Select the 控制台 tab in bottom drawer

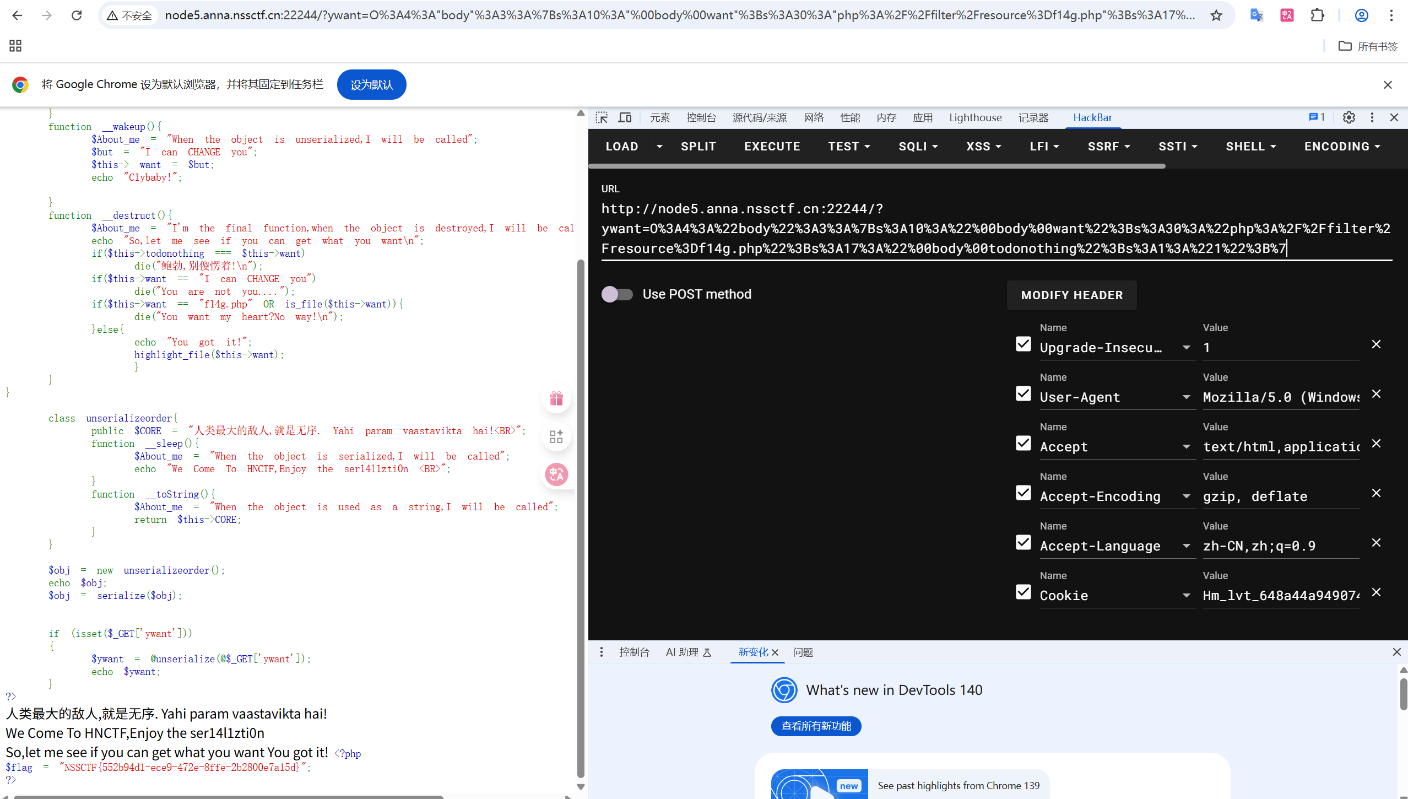point(634,652)
